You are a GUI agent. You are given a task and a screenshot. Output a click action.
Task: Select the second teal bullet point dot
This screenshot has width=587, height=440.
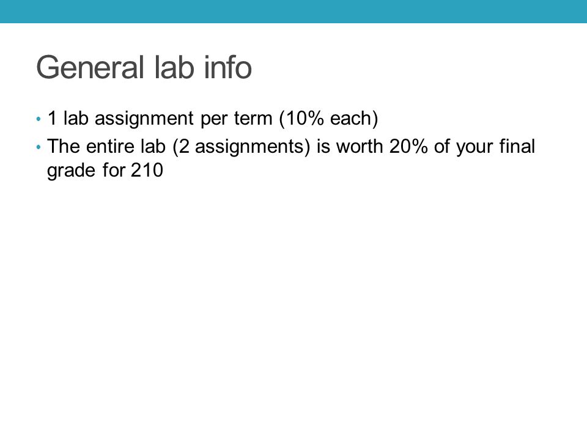(39, 147)
